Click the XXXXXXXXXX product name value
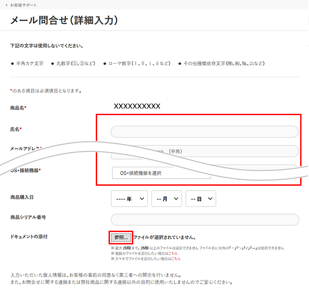The image size is (309, 296). coord(137,106)
